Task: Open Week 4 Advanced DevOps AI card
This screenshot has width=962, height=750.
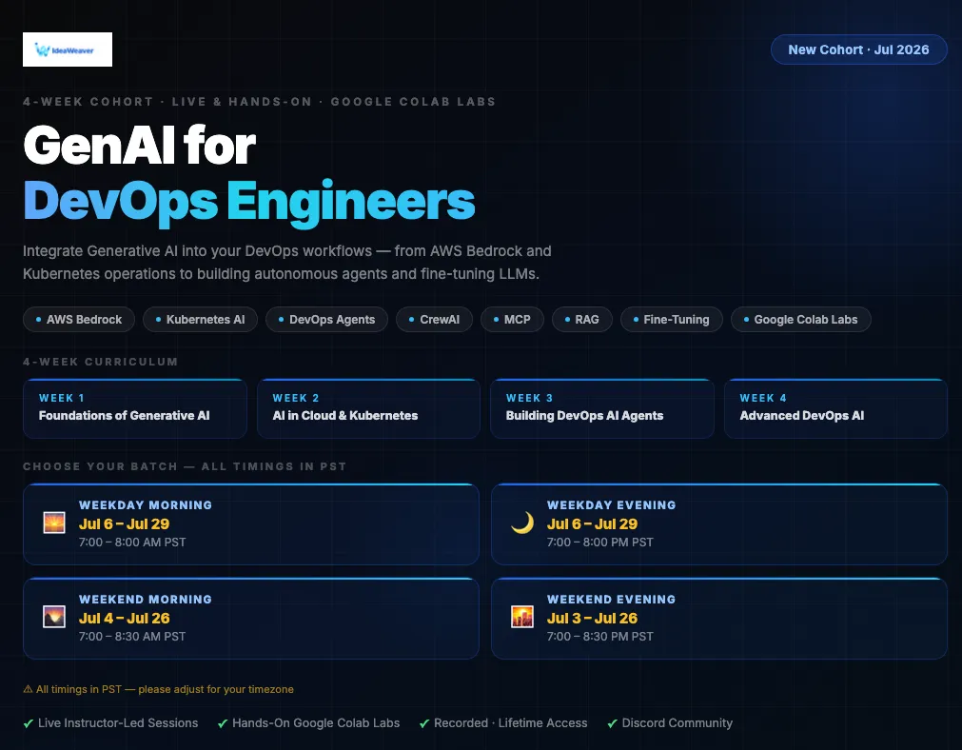Action: 835,408
